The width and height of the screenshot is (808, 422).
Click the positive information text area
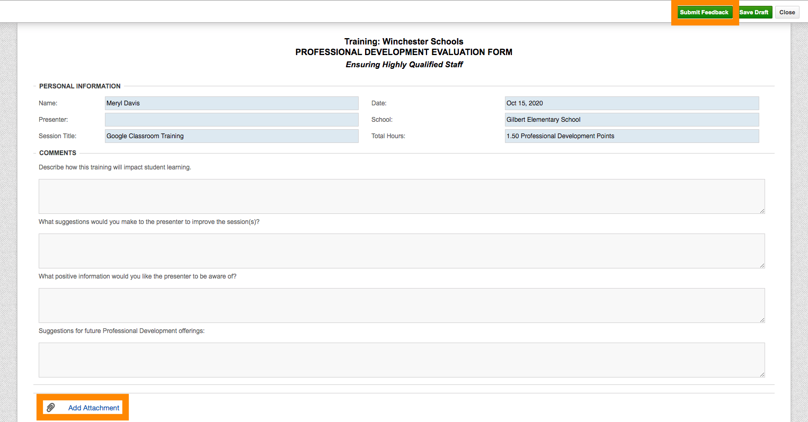(401, 305)
